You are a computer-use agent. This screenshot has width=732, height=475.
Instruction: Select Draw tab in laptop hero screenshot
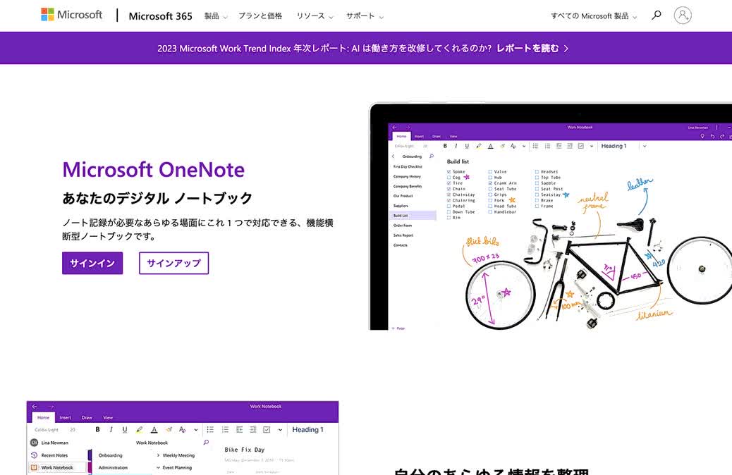click(x=437, y=136)
